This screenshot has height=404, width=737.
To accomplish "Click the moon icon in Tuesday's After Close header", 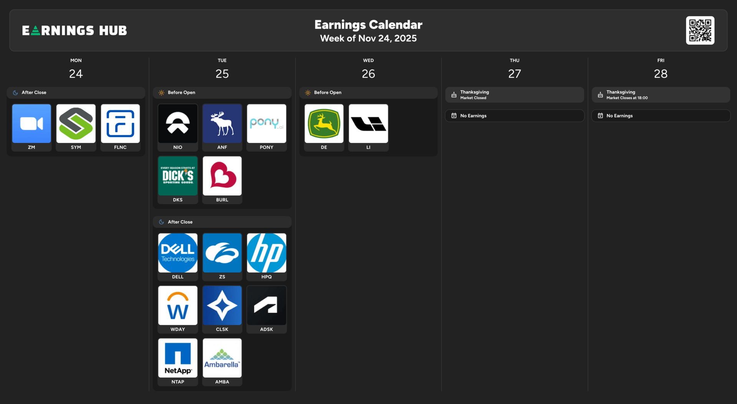I will point(162,222).
